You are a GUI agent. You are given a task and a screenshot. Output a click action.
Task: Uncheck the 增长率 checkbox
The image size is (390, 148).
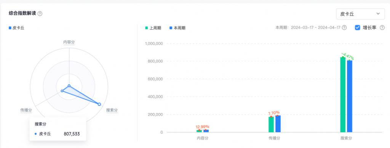click(x=357, y=27)
